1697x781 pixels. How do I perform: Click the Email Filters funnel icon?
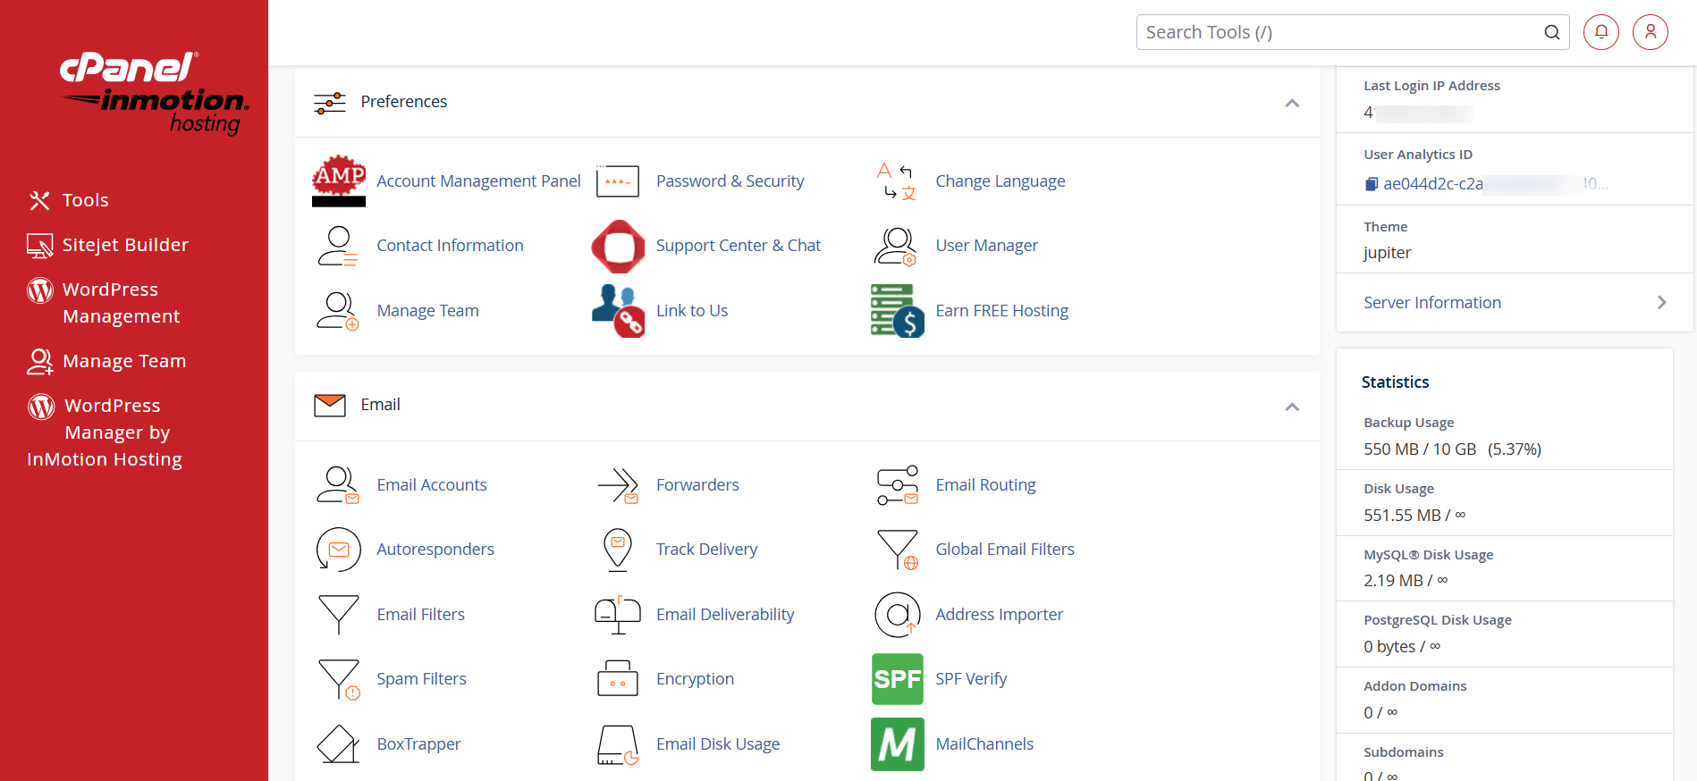pos(339,615)
